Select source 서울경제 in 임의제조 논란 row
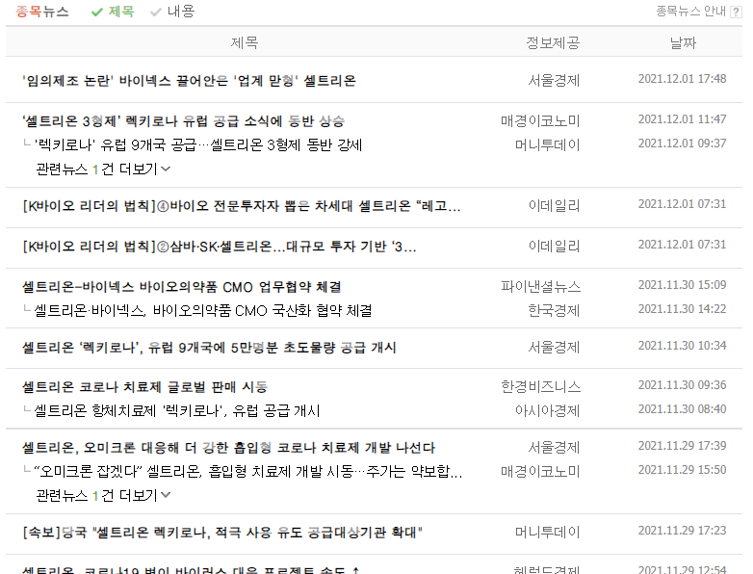Screen dimensions: 753x574 [554, 81]
